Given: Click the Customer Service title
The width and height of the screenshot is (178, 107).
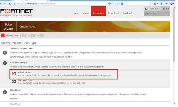Looking at the screenshot, I should pos(18,63).
